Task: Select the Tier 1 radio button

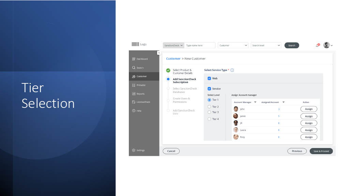Action: click(209, 100)
